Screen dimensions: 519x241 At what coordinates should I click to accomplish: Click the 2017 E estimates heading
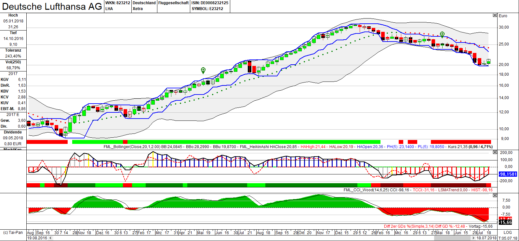tap(13, 115)
